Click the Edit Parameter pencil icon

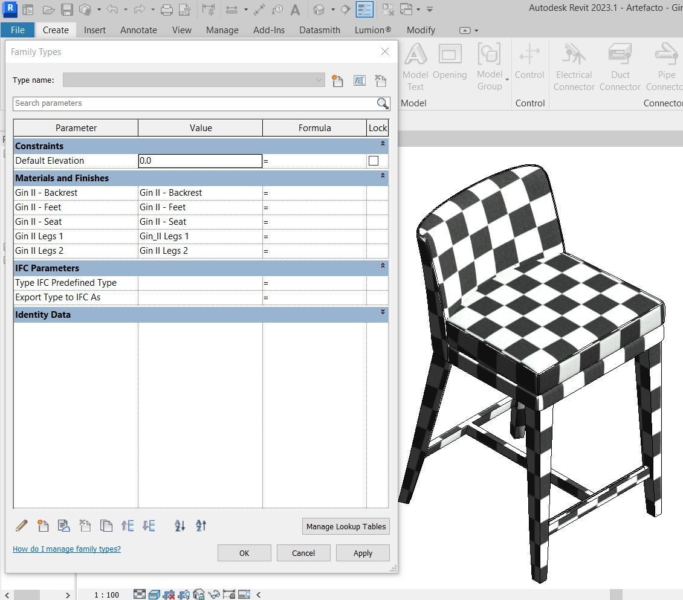pyautogui.click(x=21, y=526)
